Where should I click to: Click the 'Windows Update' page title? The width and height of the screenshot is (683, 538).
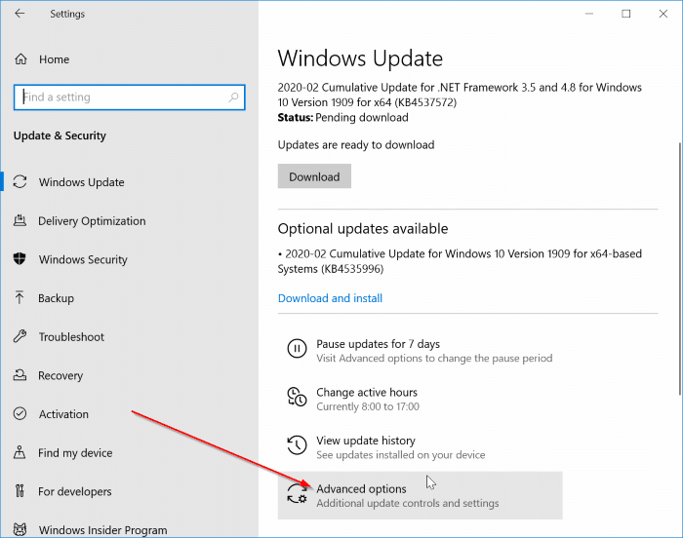[x=360, y=58]
